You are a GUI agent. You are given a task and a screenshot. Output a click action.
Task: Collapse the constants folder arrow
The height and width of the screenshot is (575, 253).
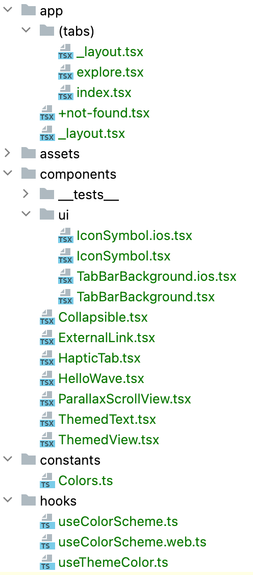point(7,460)
